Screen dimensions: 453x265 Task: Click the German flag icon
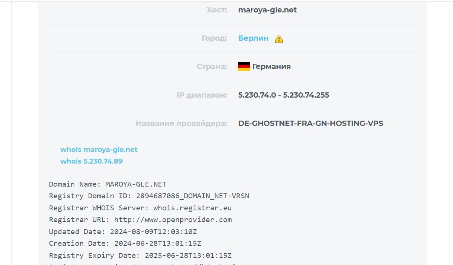[x=244, y=67]
